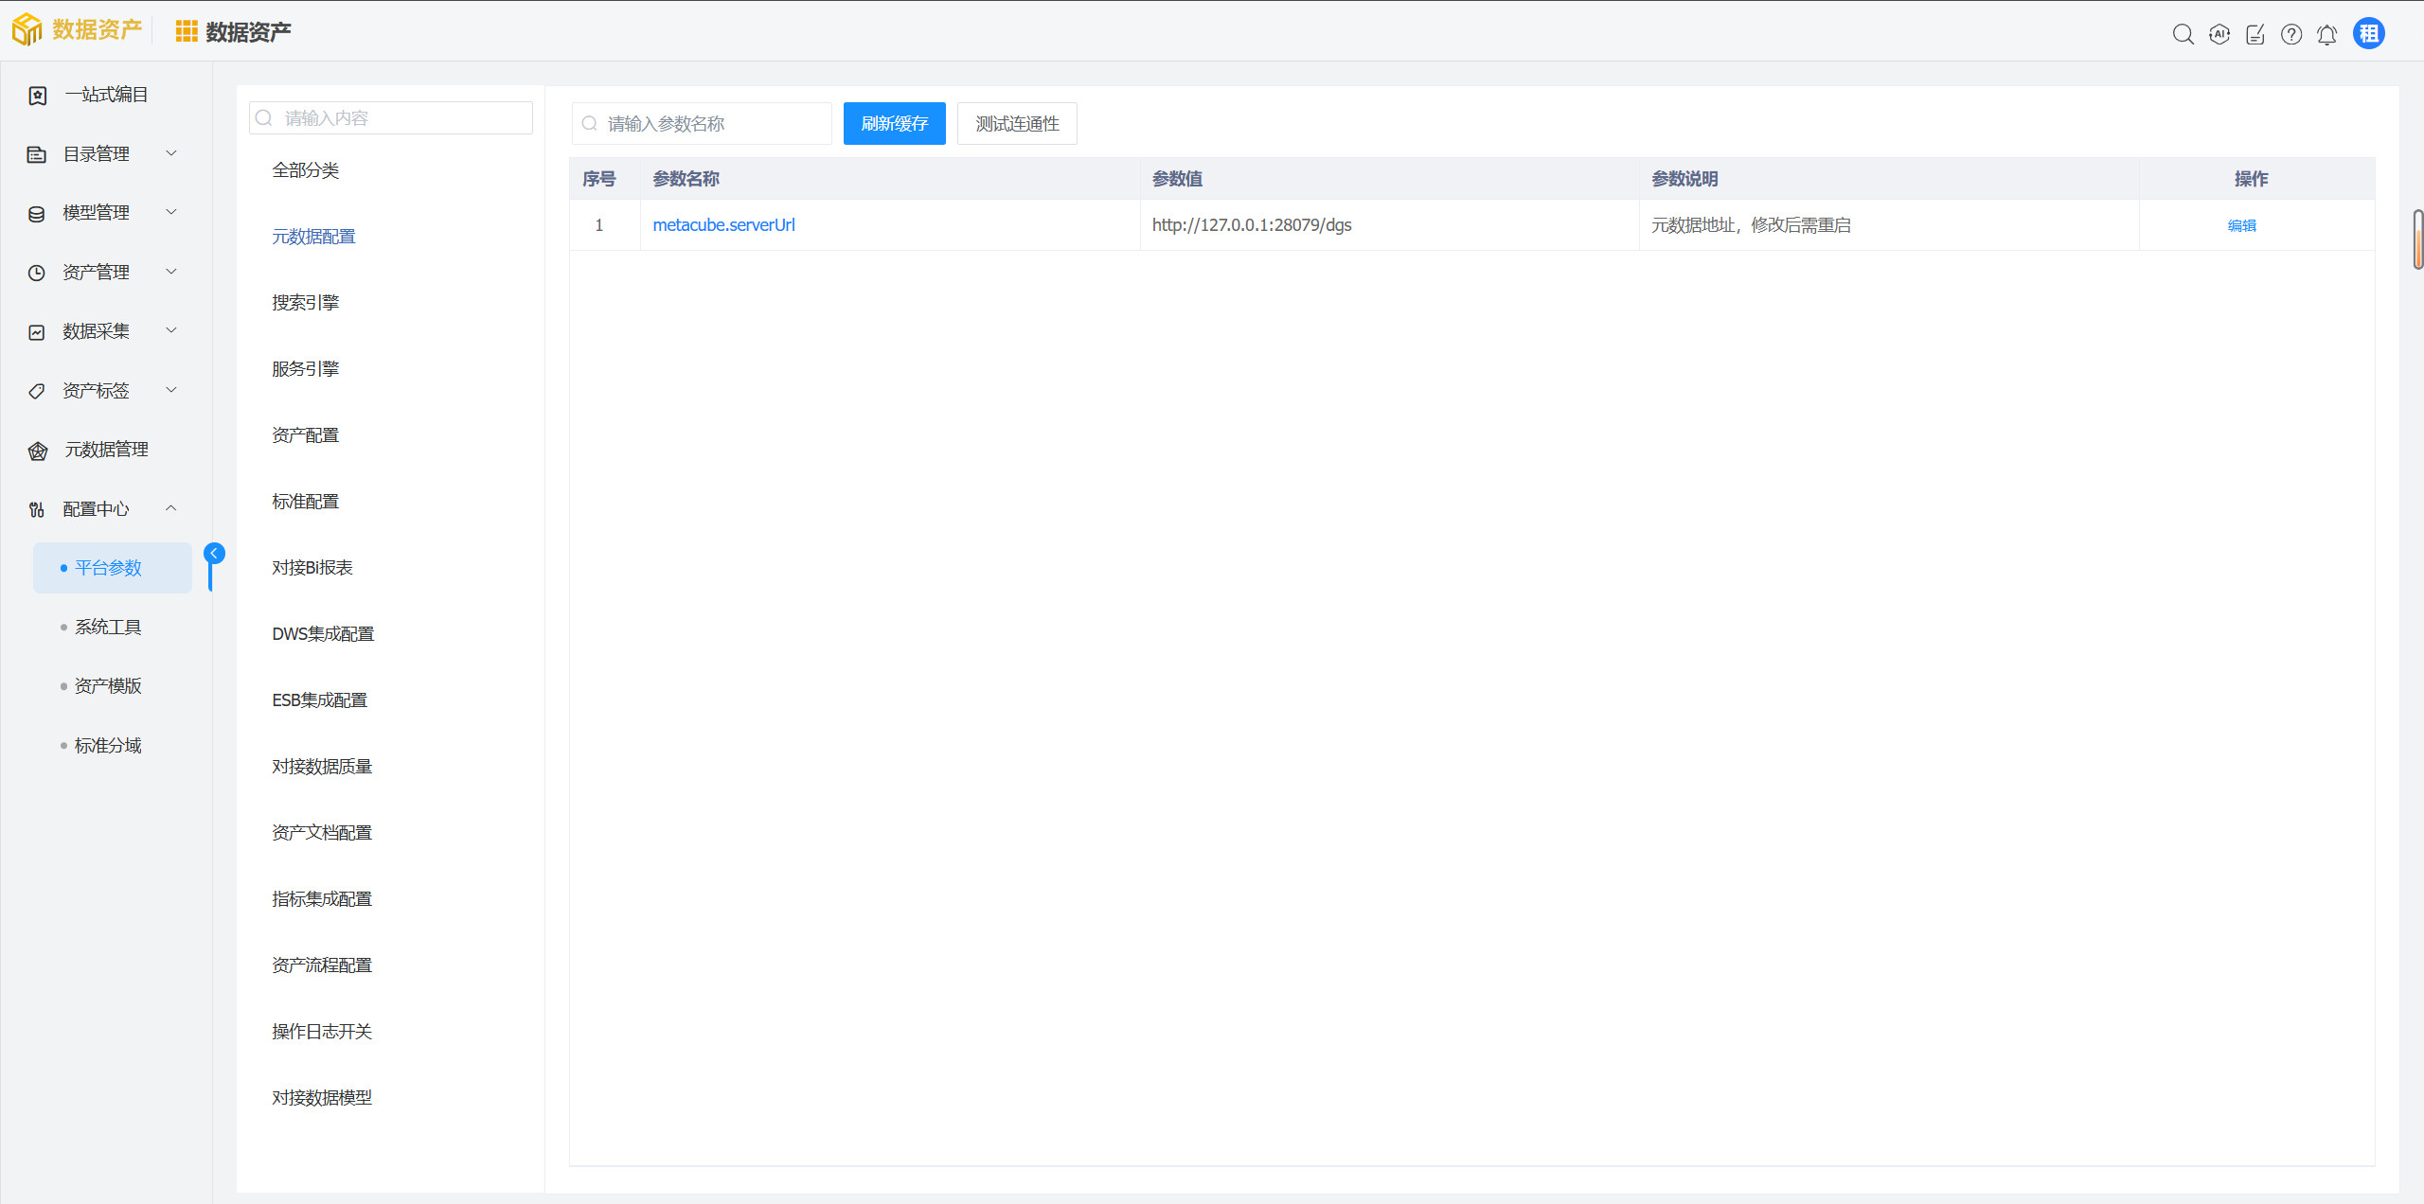Click the 测试连通性 button
This screenshot has width=2424, height=1204.
click(x=1016, y=124)
